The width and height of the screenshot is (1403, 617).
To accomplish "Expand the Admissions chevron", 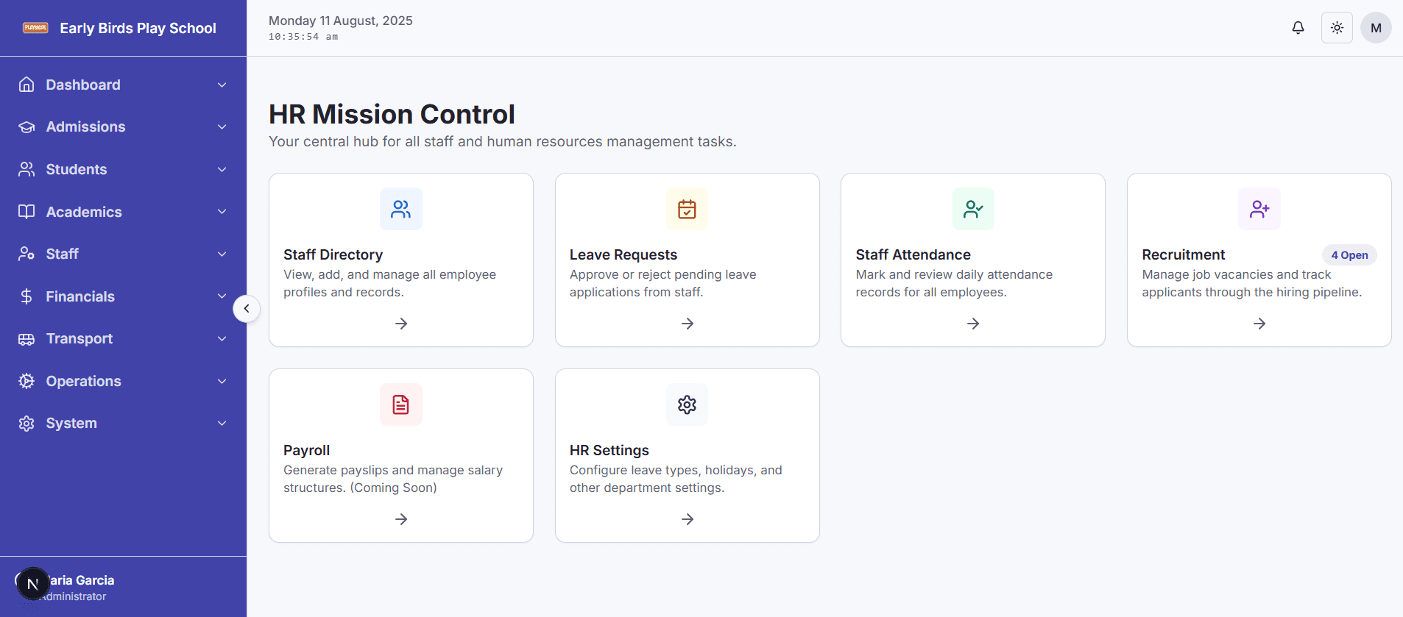I will point(222,127).
